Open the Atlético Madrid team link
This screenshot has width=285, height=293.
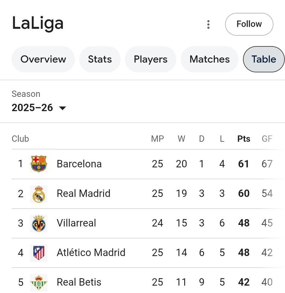(91, 253)
